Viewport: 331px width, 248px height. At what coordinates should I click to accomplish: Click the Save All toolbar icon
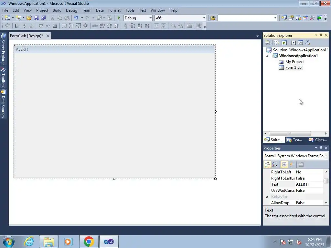click(x=44, y=18)
